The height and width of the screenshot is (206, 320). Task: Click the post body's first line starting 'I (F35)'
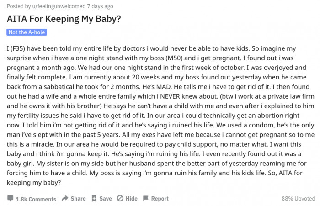point(151,48)
